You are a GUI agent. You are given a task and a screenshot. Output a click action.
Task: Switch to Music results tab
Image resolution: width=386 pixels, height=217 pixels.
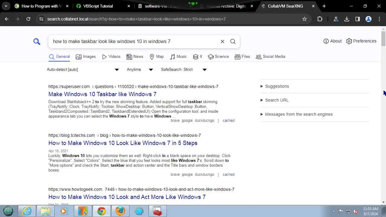pos(179,56)
